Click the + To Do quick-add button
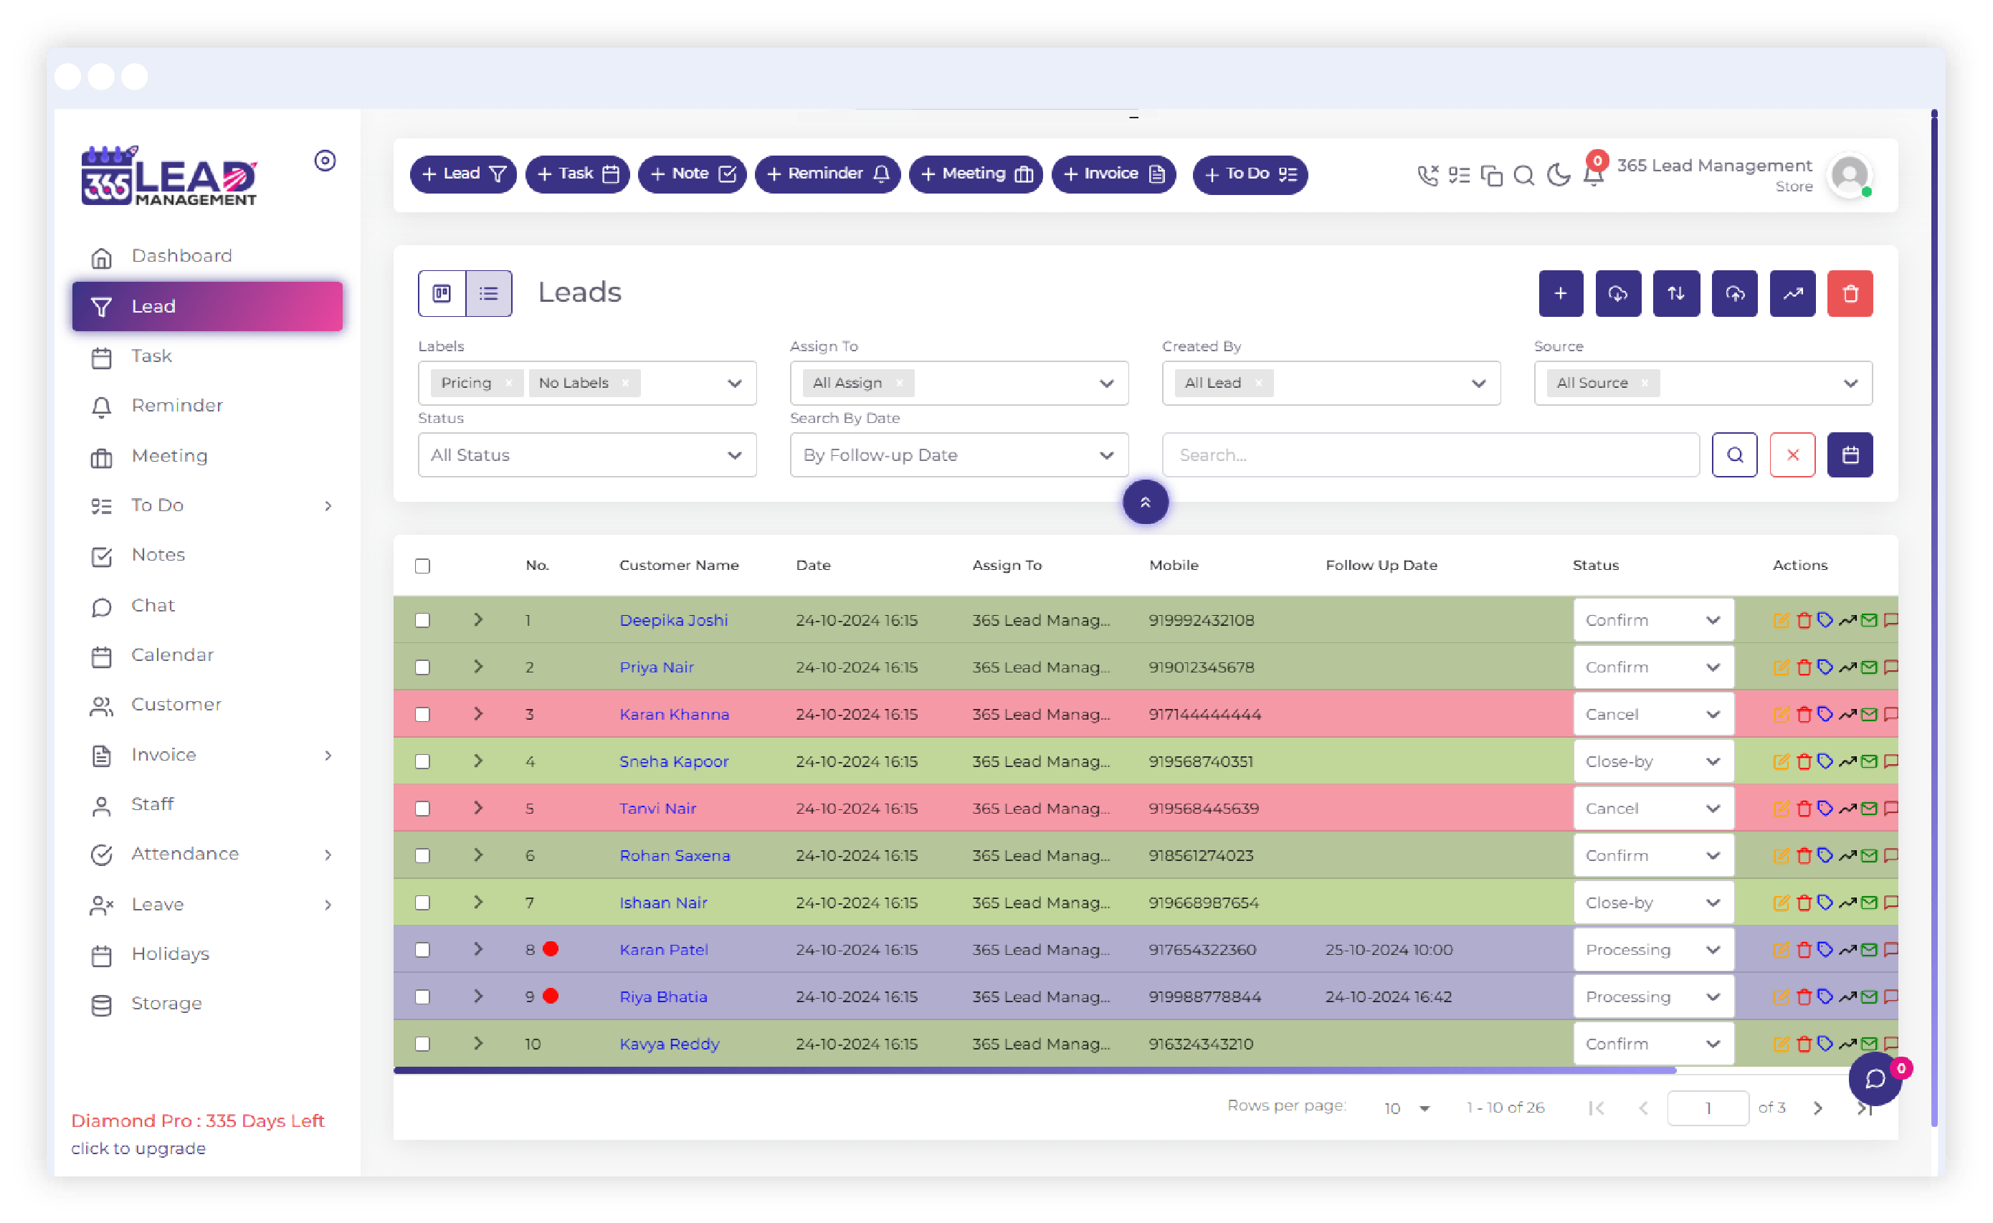 [1250, 174]
